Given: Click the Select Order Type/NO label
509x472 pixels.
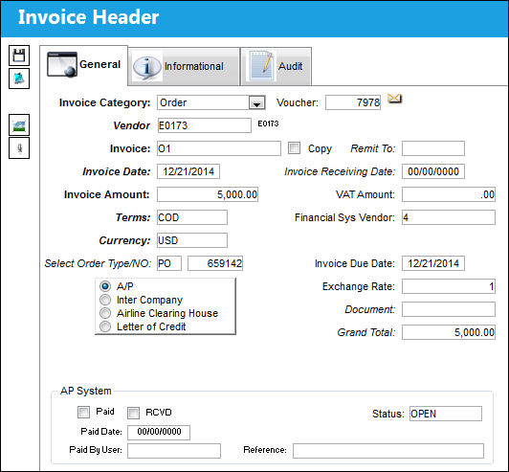Looking at the screenshot, I should click(x=98, y=263).
